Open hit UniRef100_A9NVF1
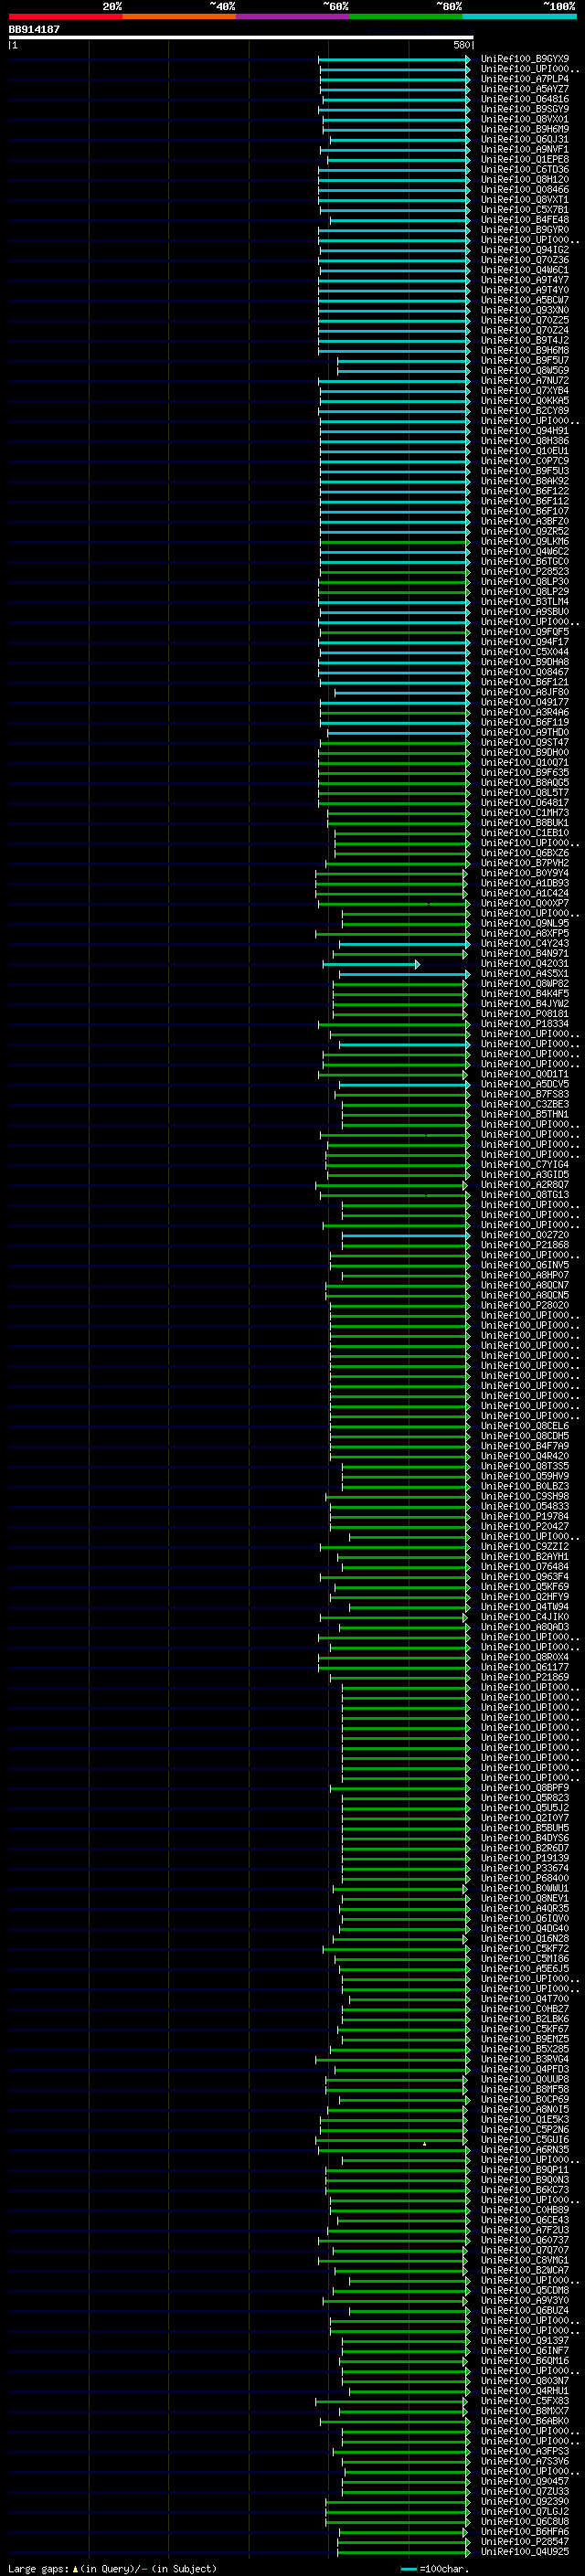Viewport: 585px width, 2576px height. (524, 149)
